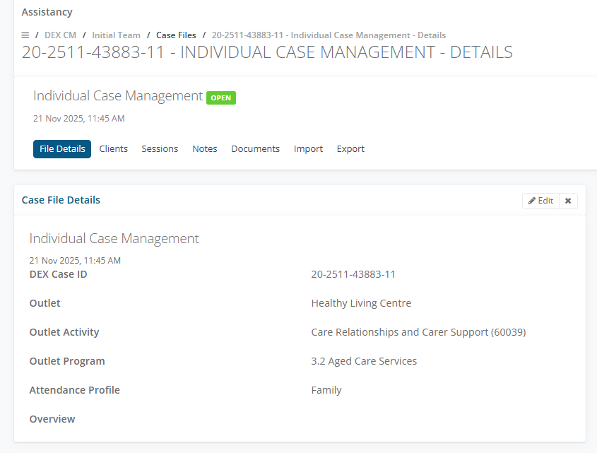Close the Case File Details panel
Viewport: 597px width, 453px height.
coord(568,201)
